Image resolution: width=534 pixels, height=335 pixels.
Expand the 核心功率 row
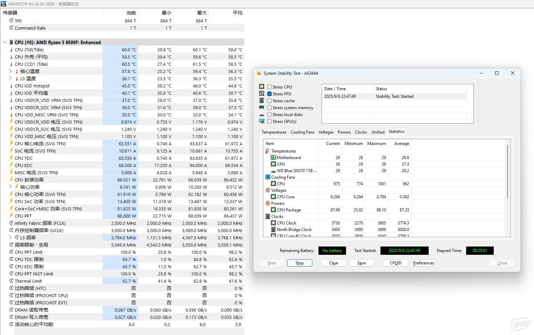10,187
